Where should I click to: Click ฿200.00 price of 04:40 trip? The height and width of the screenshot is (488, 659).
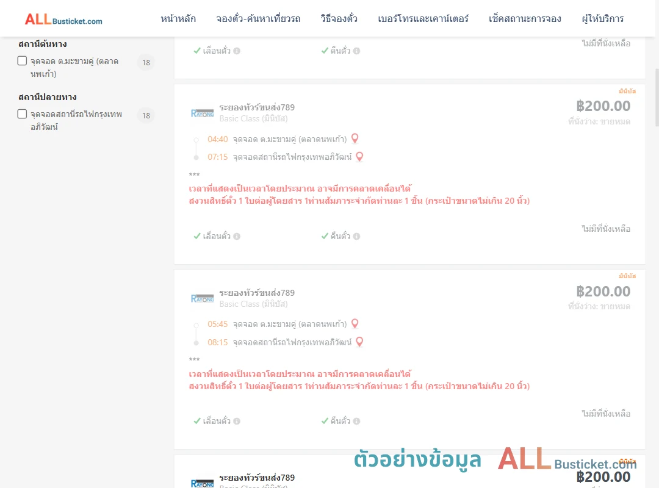pyautogui.click(x=603, y=106)
